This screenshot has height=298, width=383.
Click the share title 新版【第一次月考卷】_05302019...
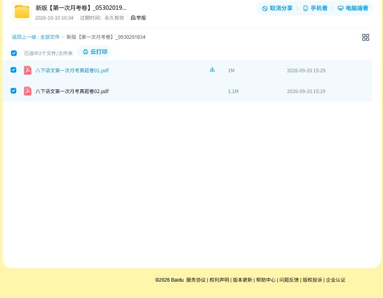click(x=81, y=8)
